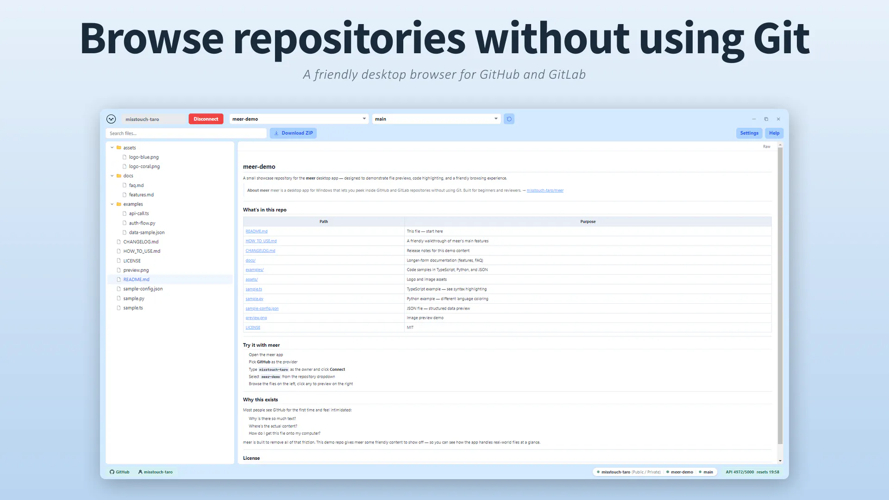This screenshot has height=500, width=889.
Task: Select README.md in the file tree
Action: coord(170,280)
